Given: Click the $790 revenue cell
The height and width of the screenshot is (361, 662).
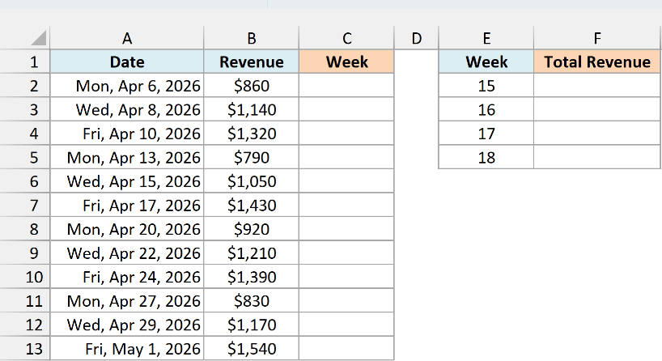Looking at the screenshot, I should (x=251, y=158).
